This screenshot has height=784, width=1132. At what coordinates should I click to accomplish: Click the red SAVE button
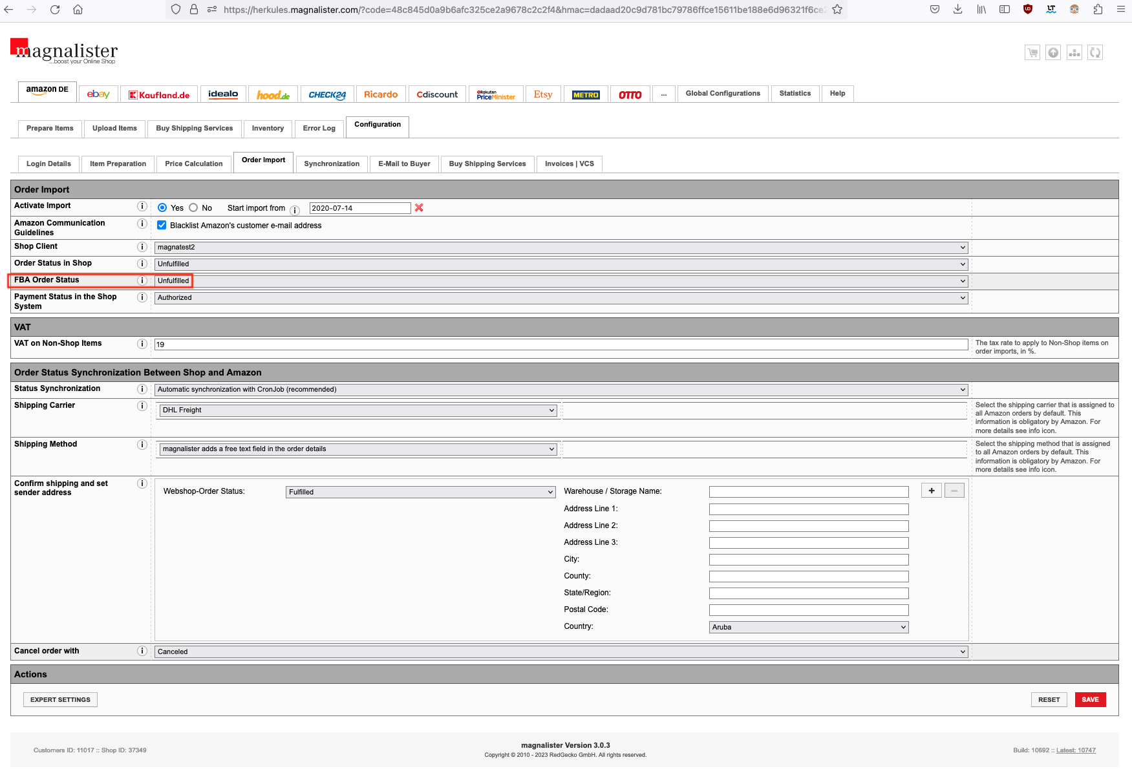point(1090,699)
